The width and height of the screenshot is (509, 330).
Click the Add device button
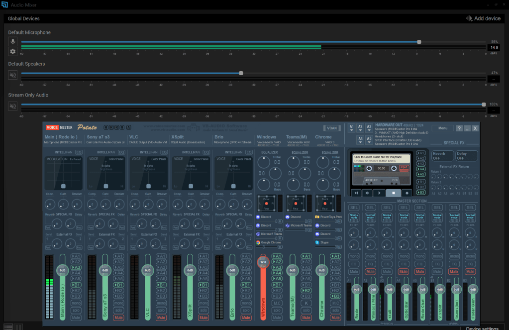(x=483, y=18)
